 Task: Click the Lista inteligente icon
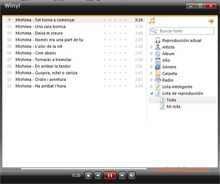tap(158, 86)
